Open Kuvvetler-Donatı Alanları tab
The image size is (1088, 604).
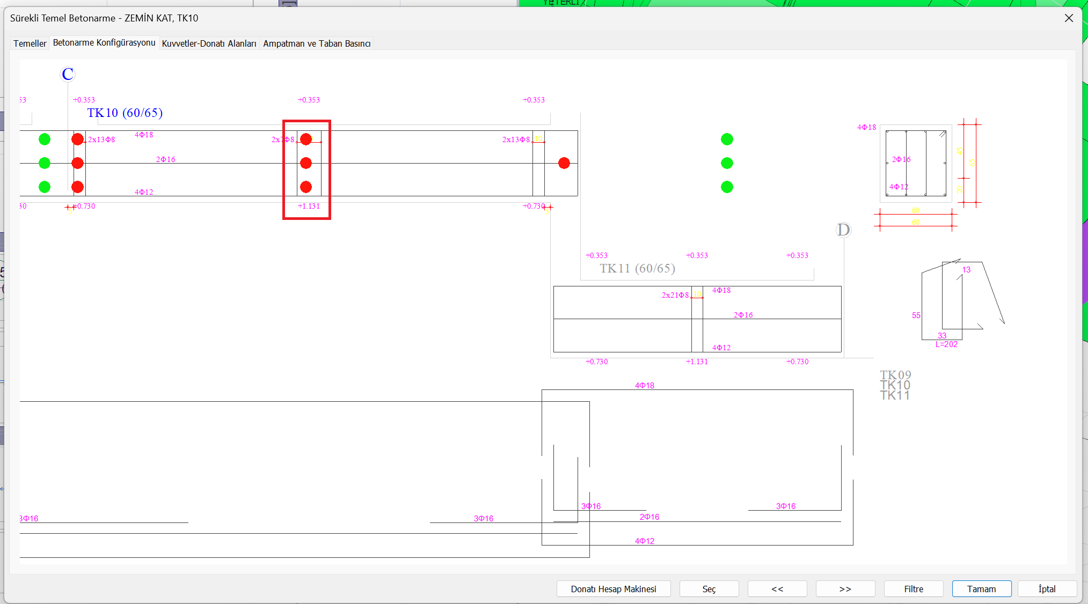tap(209, 43)
